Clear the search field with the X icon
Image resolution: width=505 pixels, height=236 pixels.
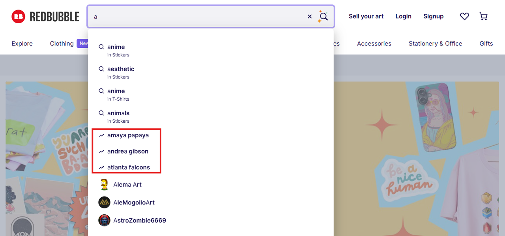click(310, 17)
